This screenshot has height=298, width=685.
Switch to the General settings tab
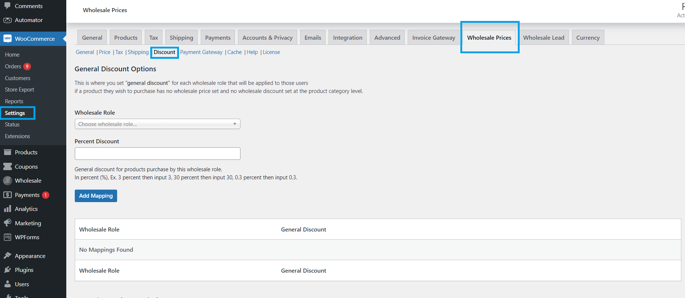(x=92, y=37)
